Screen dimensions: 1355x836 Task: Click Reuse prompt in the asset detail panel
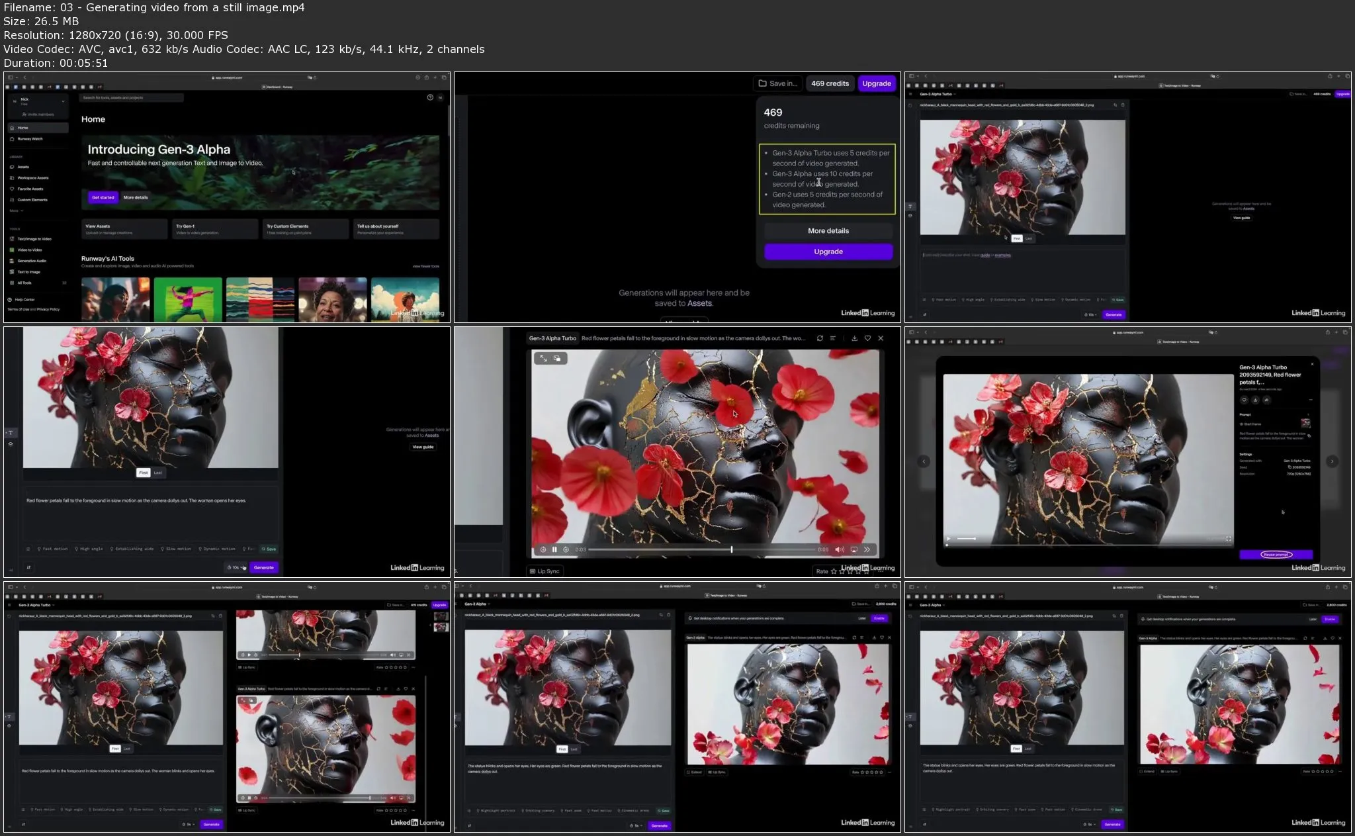(x=1276, y=555)
